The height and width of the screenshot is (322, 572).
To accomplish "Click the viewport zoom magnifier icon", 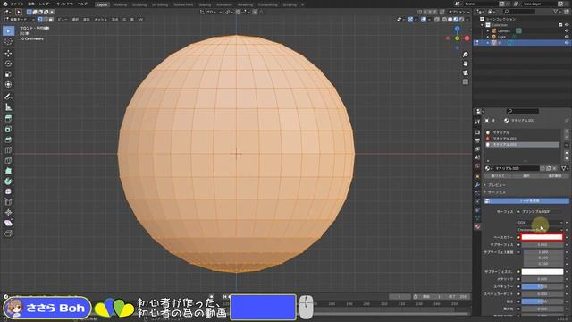I will click(x=466, y=55).
